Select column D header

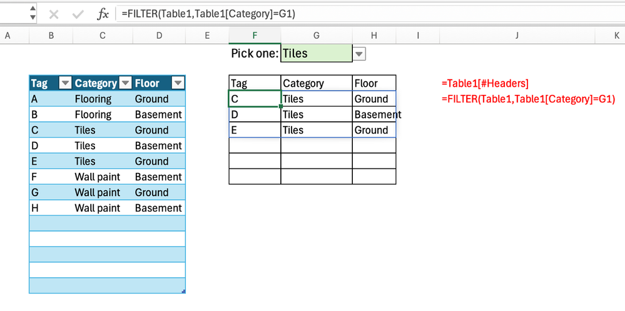pyautogui.click(x=160, y=36)
